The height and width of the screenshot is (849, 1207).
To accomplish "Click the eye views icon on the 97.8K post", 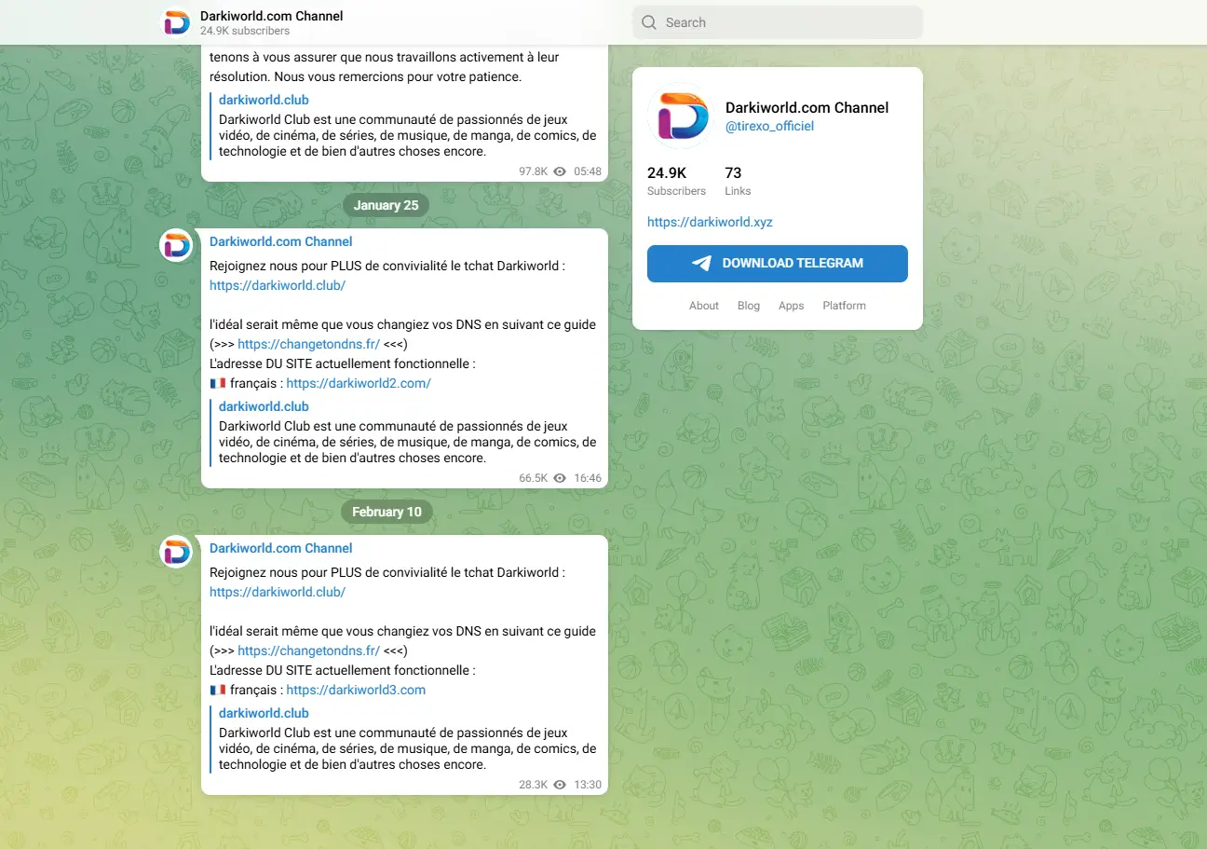I will click(x=560, y=171).
